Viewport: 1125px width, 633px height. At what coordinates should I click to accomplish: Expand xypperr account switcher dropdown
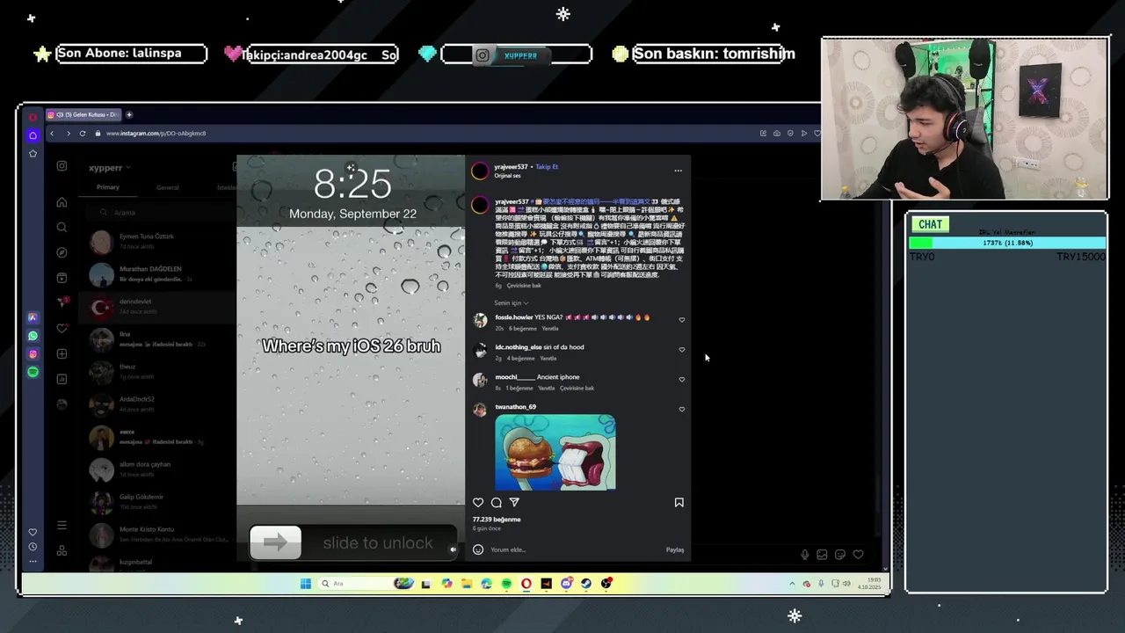[x=109, y=167]
